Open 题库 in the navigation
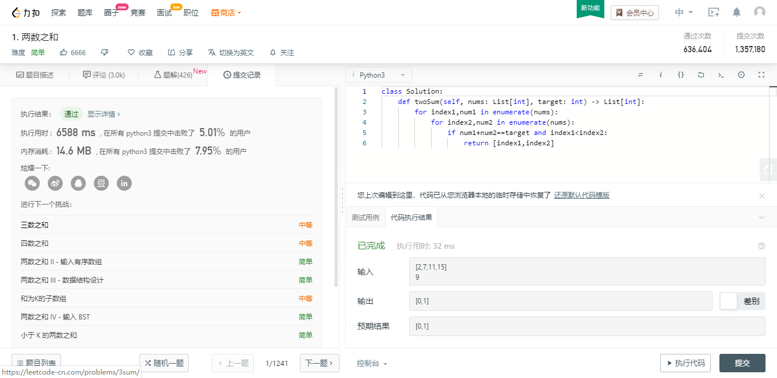777x378 pixels. tap(85, 12)
